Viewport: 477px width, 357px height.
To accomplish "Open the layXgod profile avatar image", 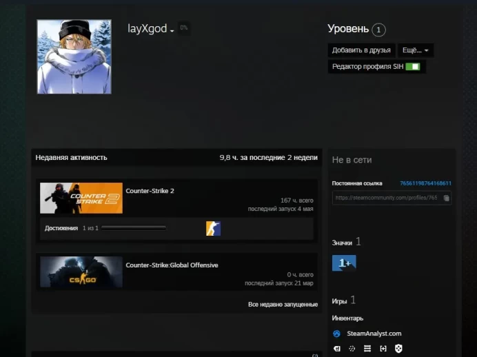I will point(74,57).
